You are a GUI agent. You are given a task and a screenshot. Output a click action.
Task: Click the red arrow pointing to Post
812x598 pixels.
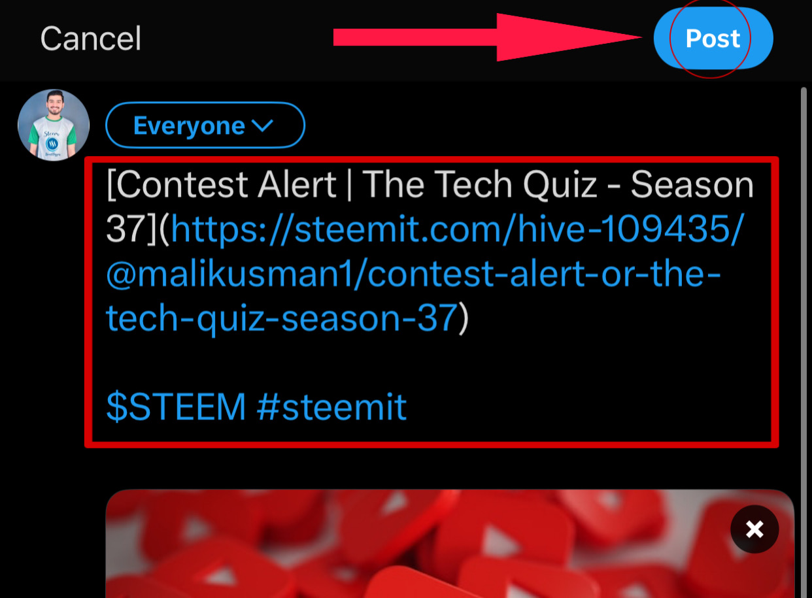point(488,38)
